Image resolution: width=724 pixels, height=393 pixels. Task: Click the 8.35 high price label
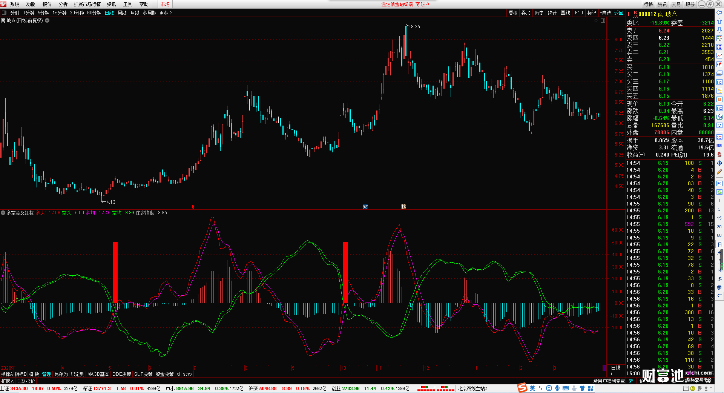(x=416, y=27)
